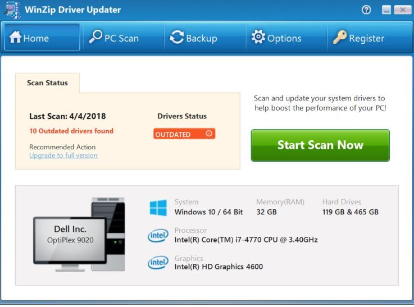Click the key icon on Register
Screen dimensions: 414x307
[339, 37]
